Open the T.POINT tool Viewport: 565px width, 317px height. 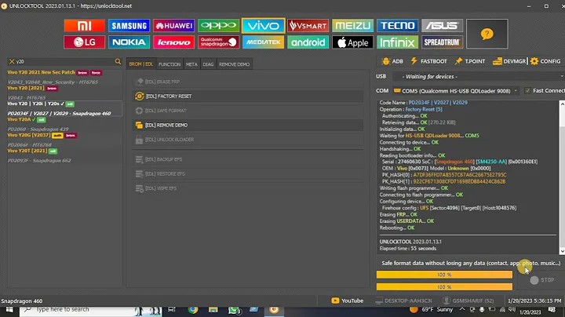470,61
